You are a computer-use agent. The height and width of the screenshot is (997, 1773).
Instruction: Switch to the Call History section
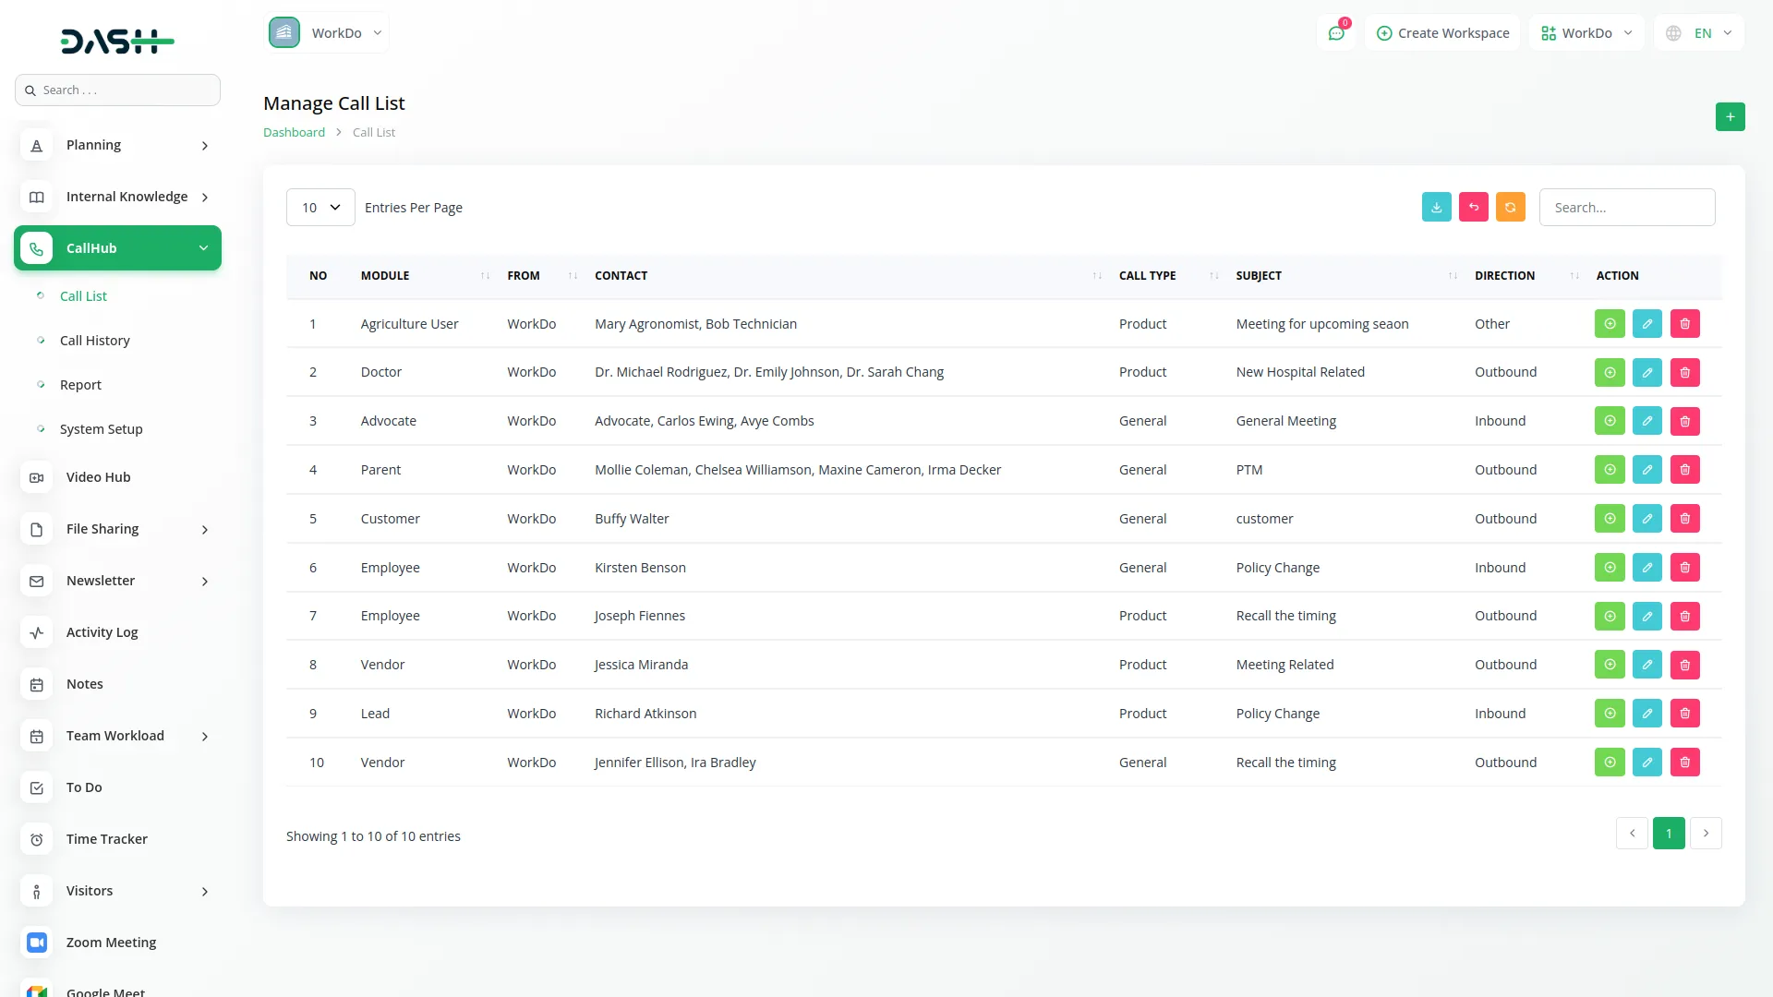95,340
